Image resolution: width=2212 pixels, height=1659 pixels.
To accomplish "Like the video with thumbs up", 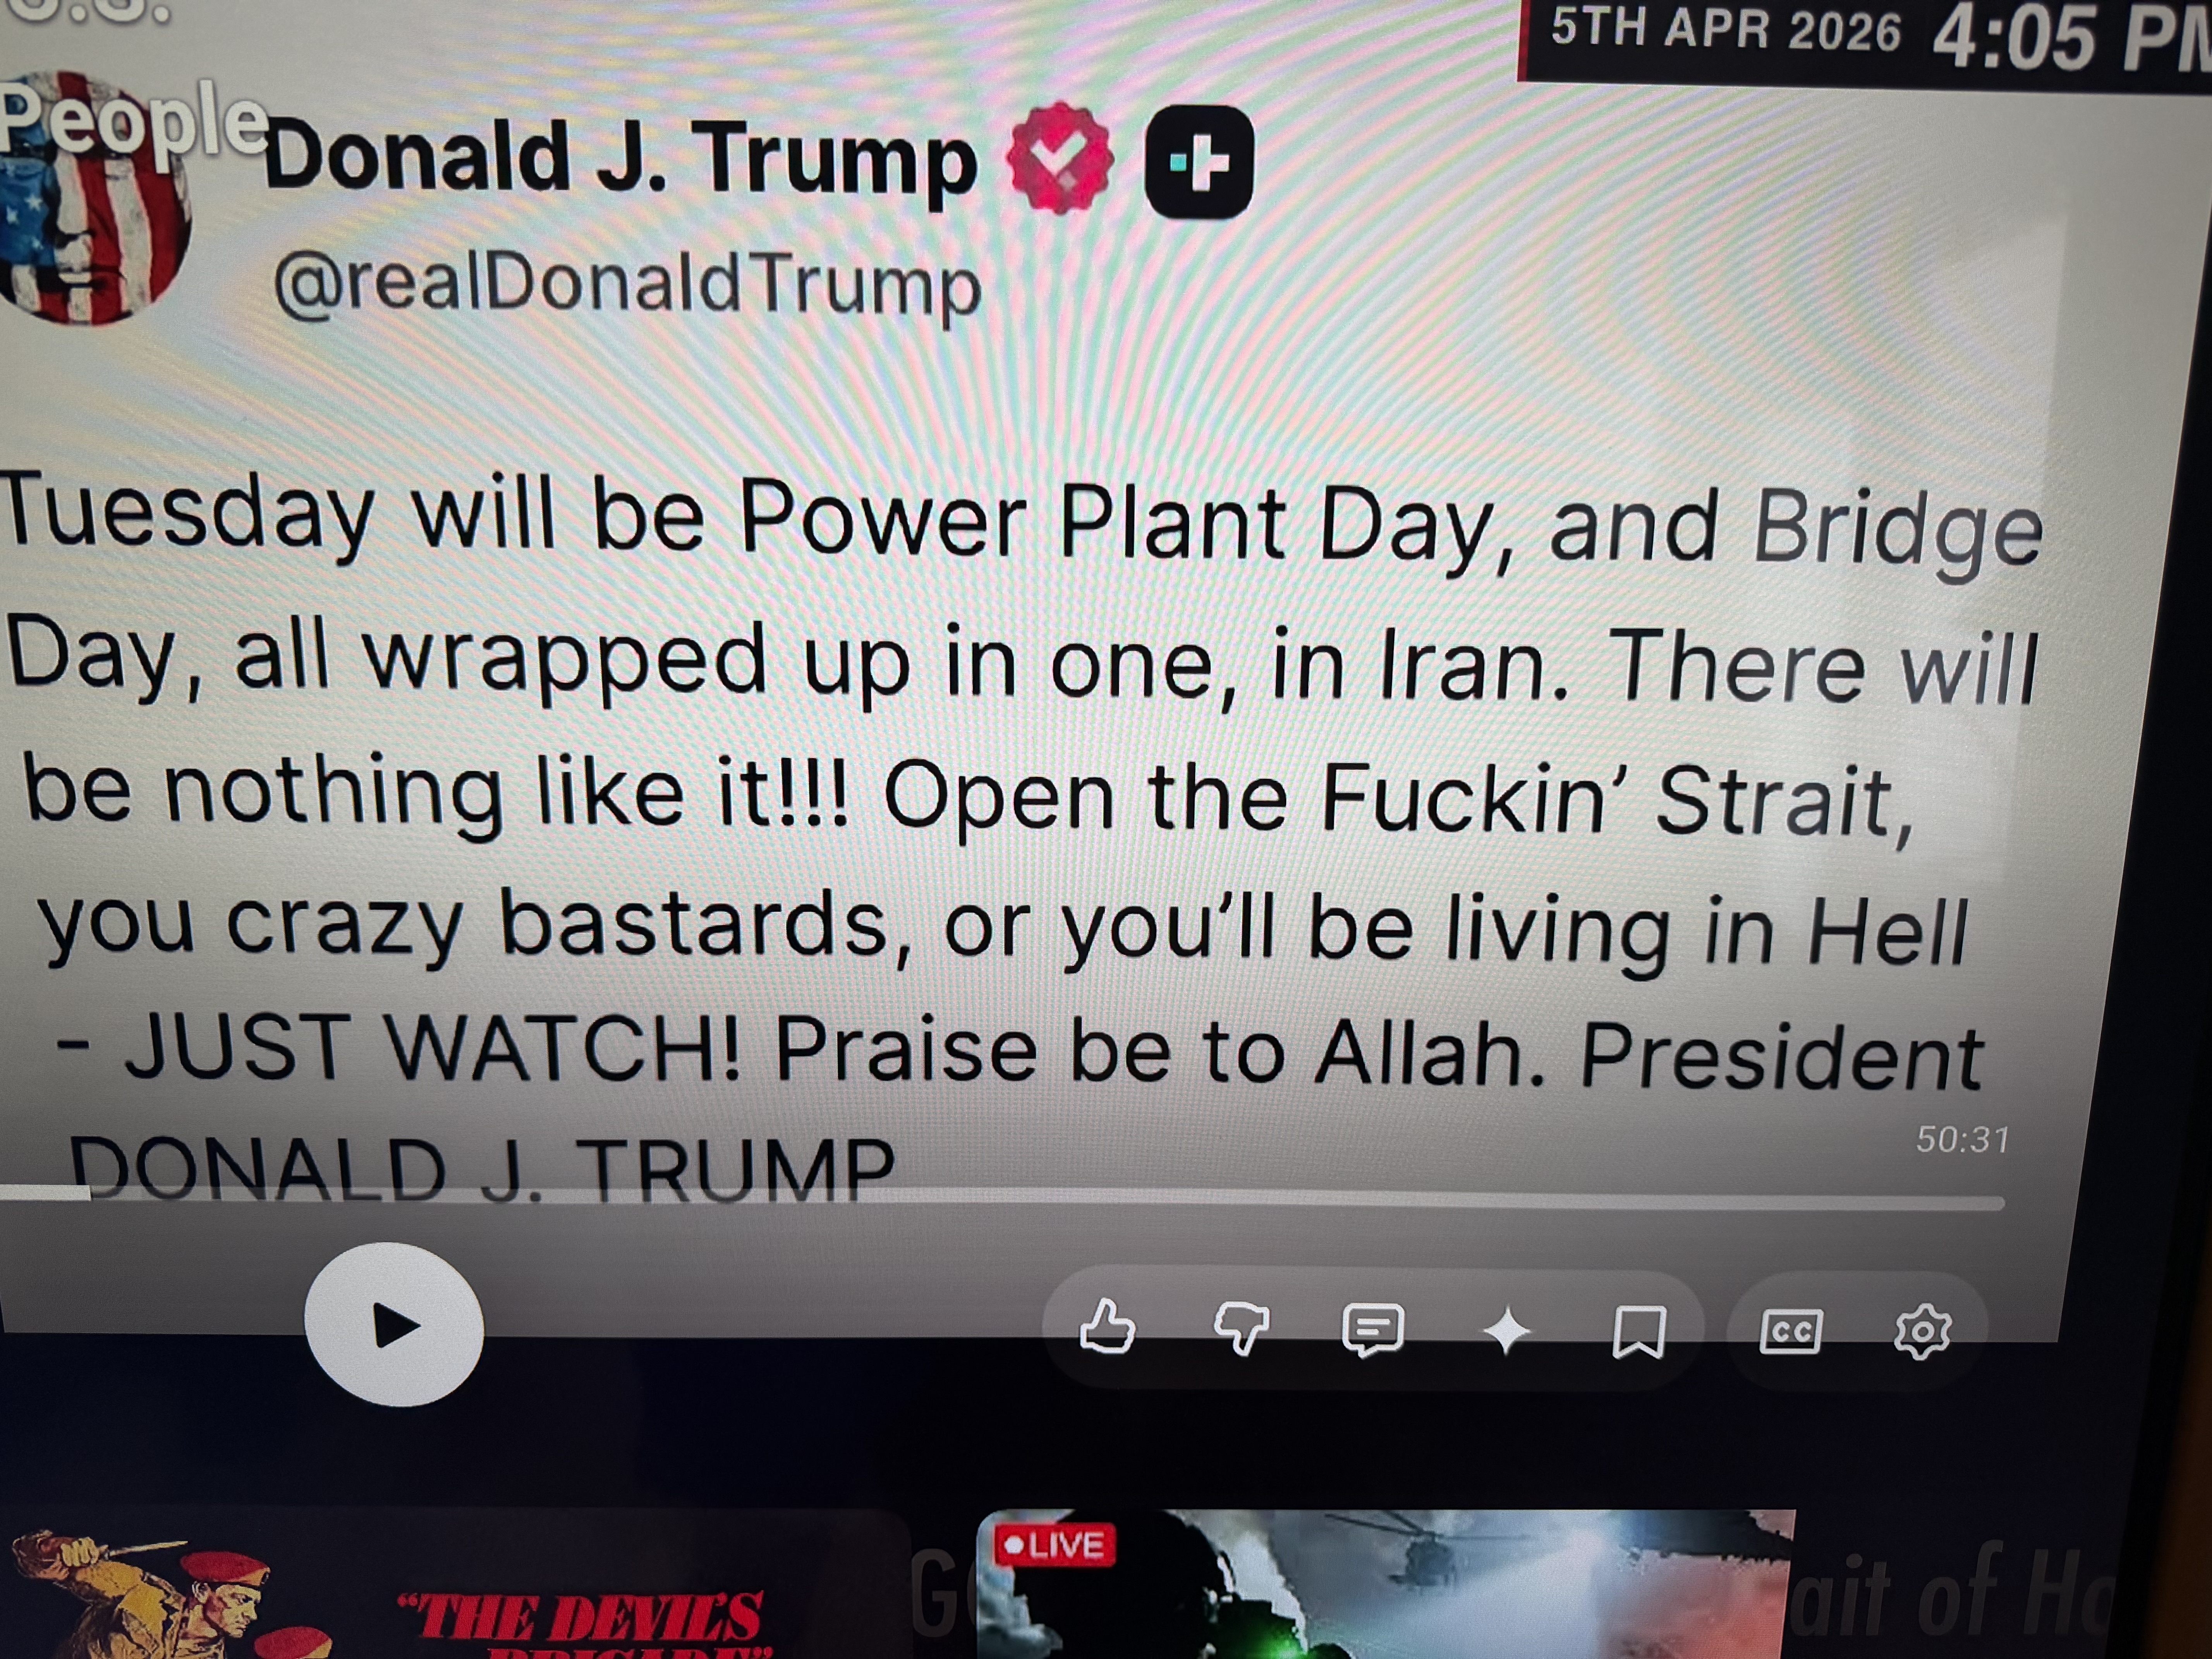I will [1108, 1327].
